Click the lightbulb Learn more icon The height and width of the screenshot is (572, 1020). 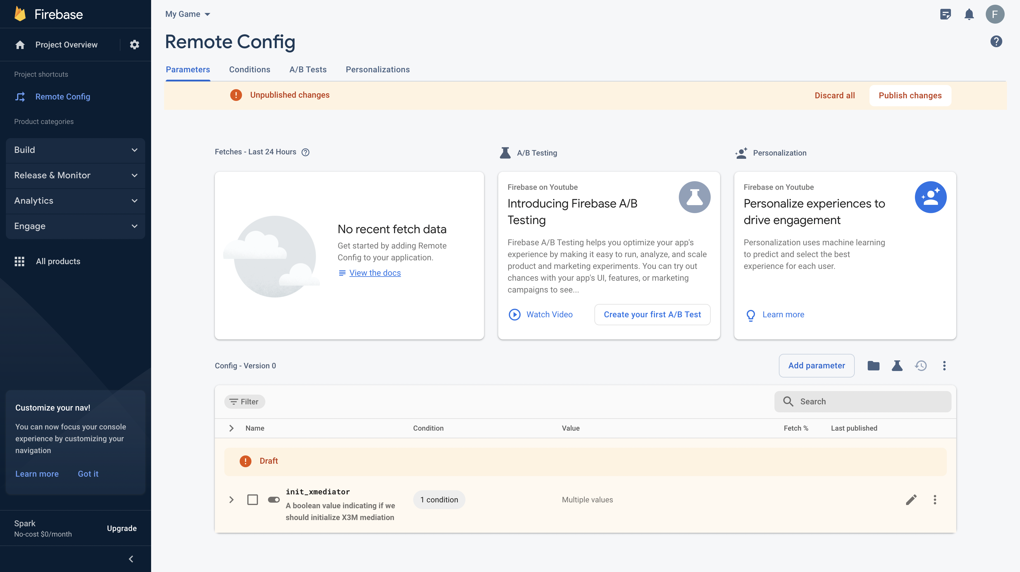[750, 315]
